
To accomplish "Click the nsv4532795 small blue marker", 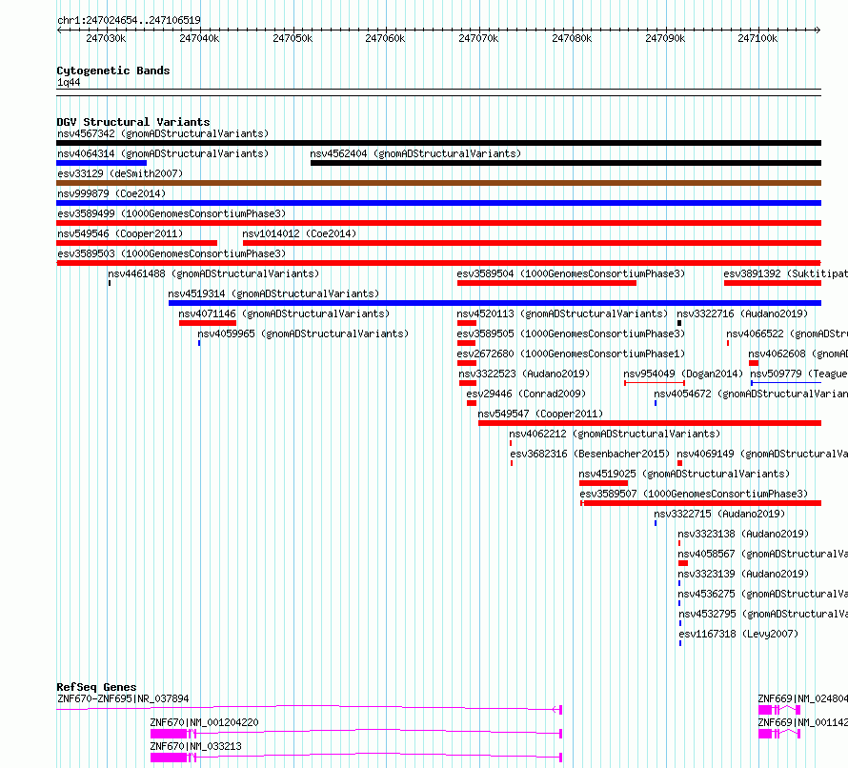I will pos(680,623).
